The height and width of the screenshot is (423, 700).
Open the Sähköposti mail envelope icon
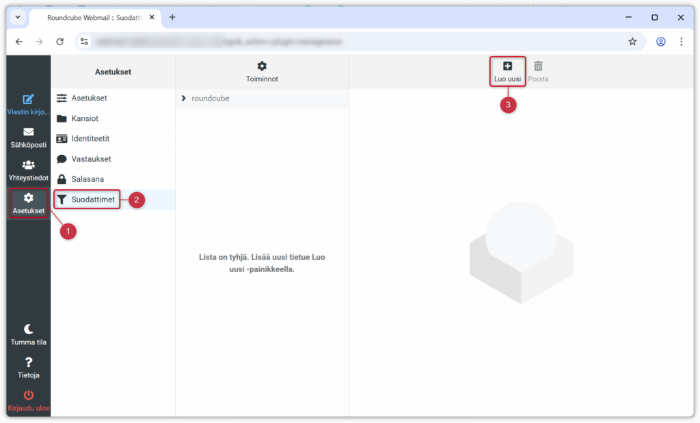(x=28, y=133)
